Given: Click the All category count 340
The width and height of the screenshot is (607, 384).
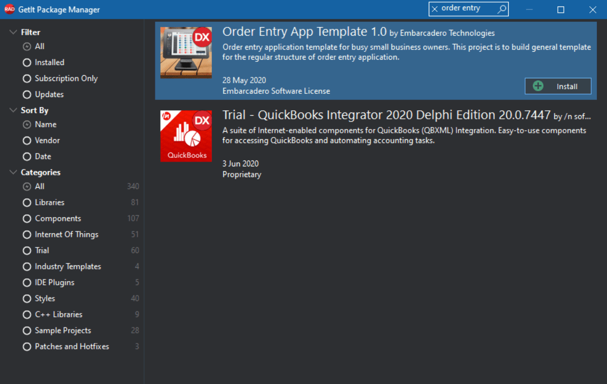Looking at the screenshot, I should [x=133, y=186].
